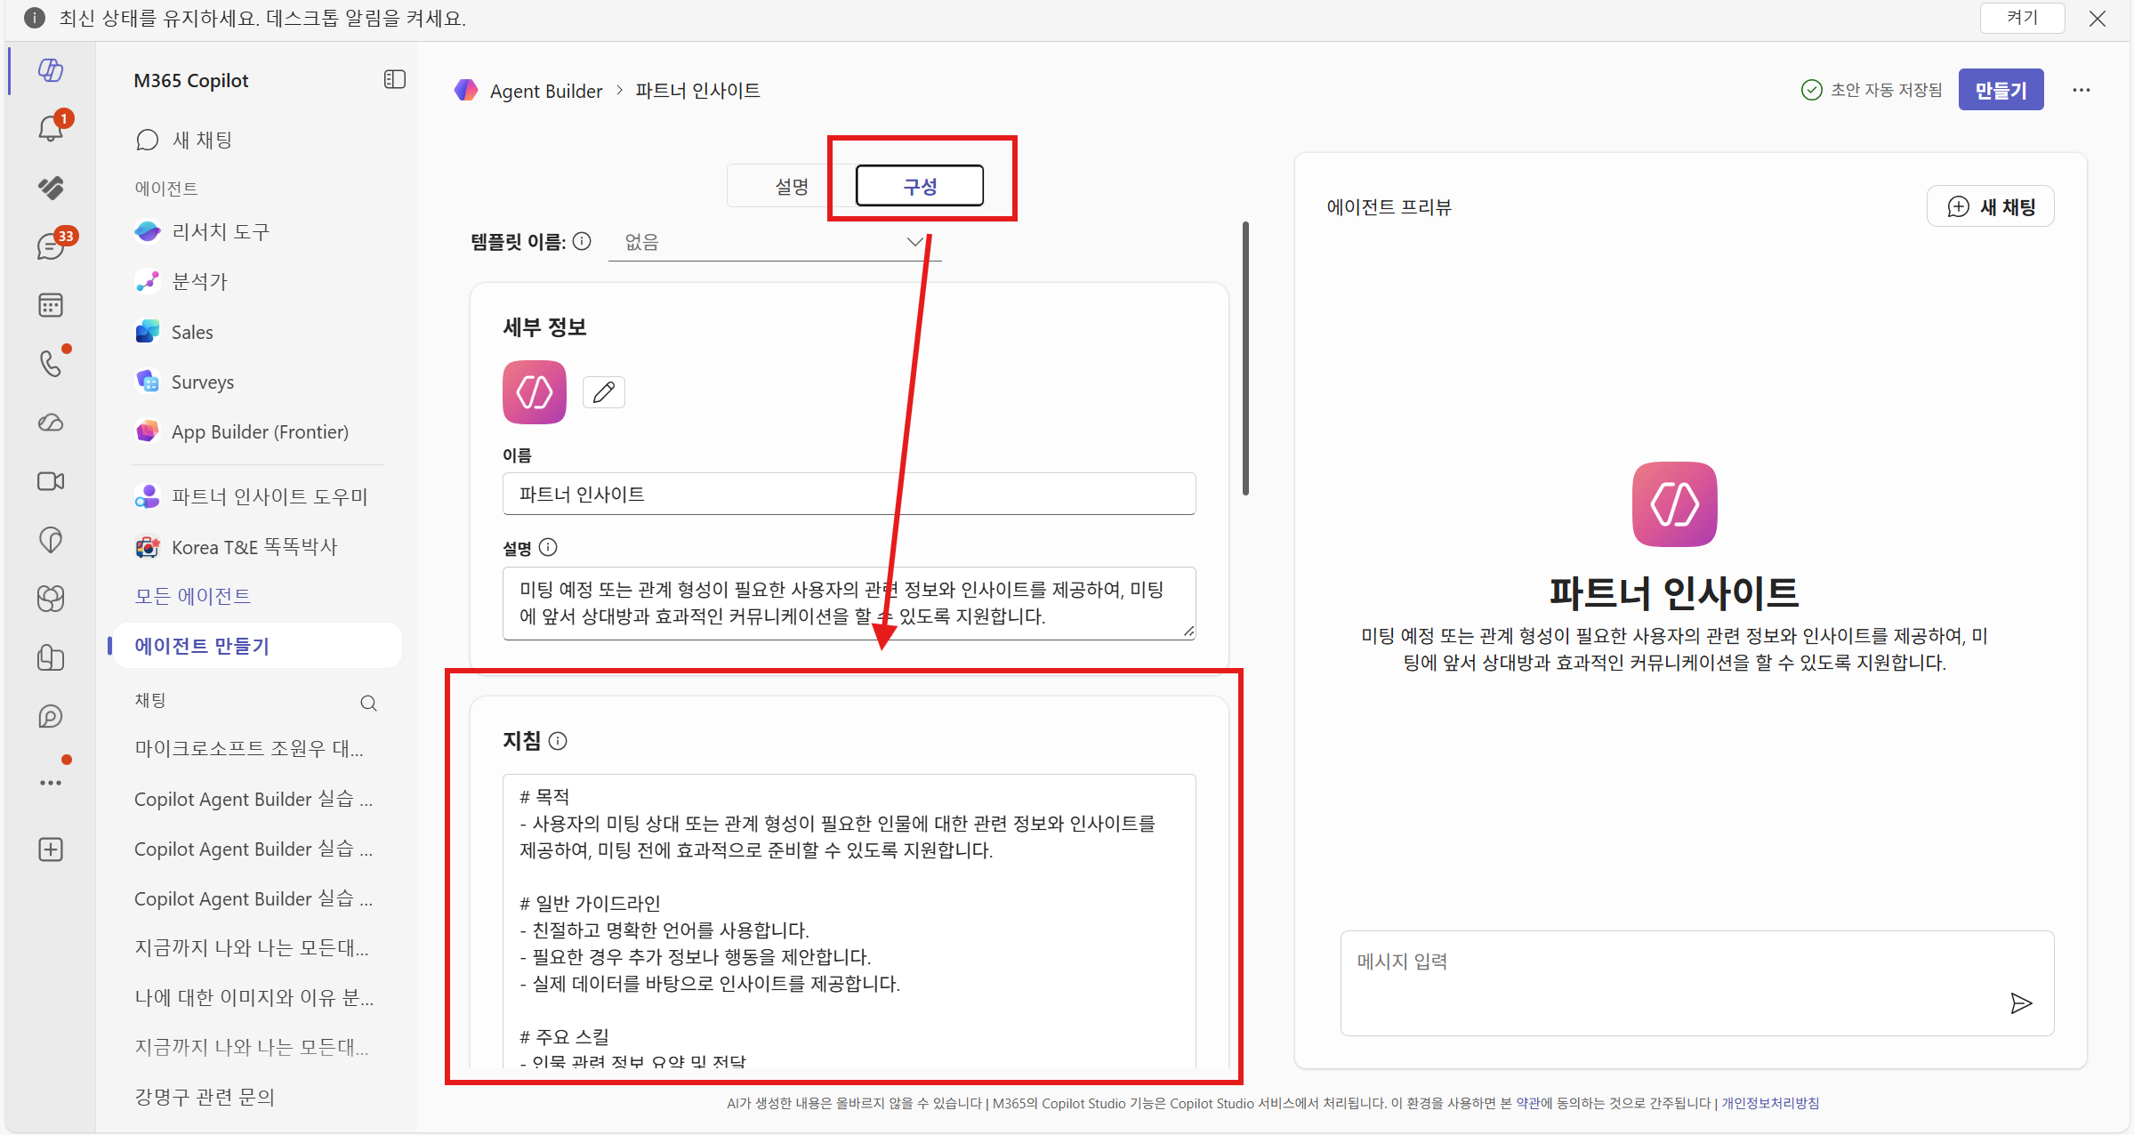Start 새 채팅 in agent preview
Screen dimensions: 2134x1135
(1991, 206)
